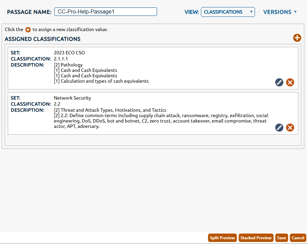
Task: Click the Network Security set name
Action: point(72,98)
